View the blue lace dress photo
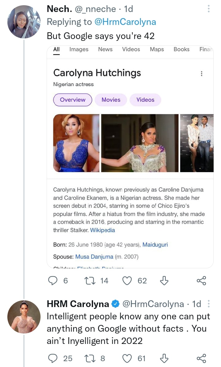This screenshot has width=221, height=367. pos(76,143)
